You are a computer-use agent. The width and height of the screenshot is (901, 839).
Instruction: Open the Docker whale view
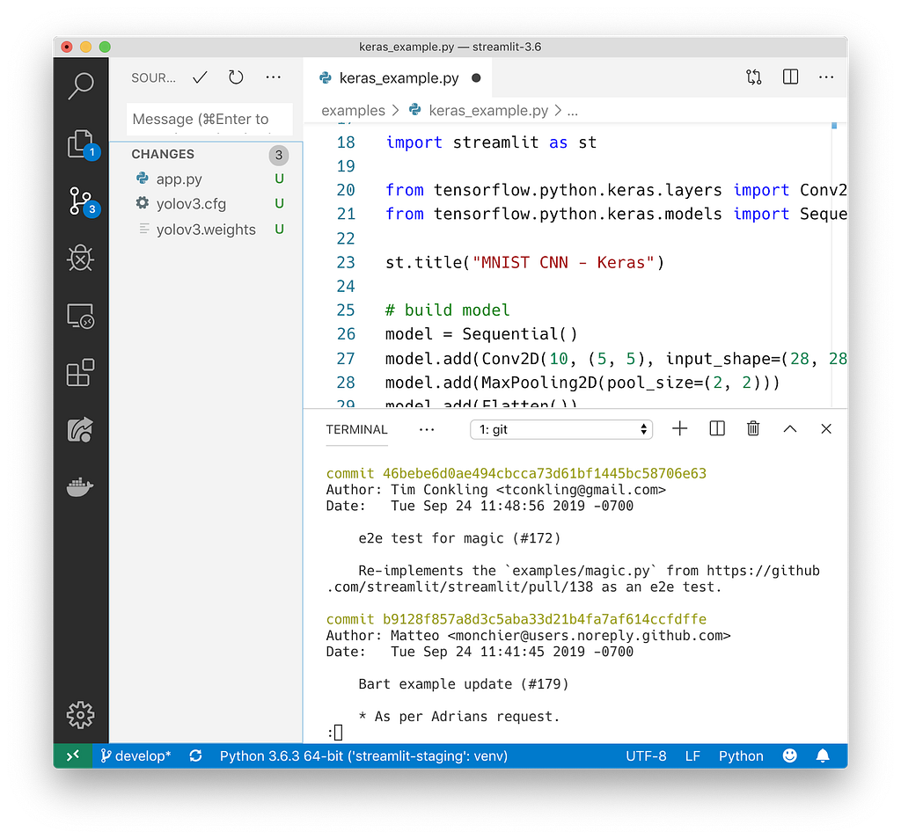(x=80, y=487)
